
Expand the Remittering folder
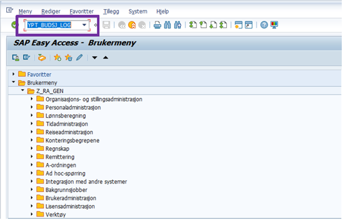point(32,156)
